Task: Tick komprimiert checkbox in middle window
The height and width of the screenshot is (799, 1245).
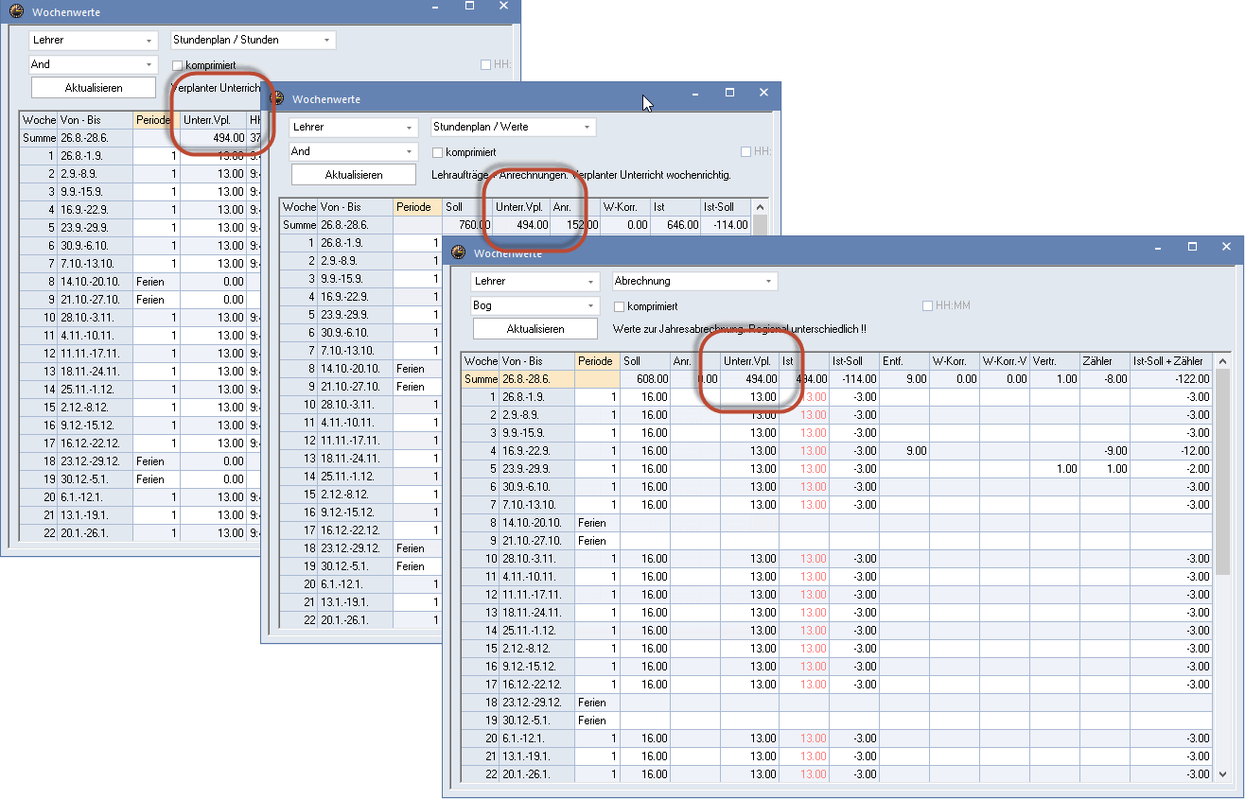Action: 438,151
